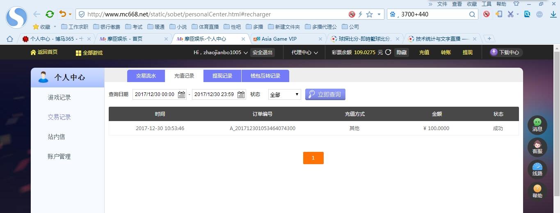Click the site security shield icon in address bar
This screenshot has width=560, height=213.
coord(82,14)
